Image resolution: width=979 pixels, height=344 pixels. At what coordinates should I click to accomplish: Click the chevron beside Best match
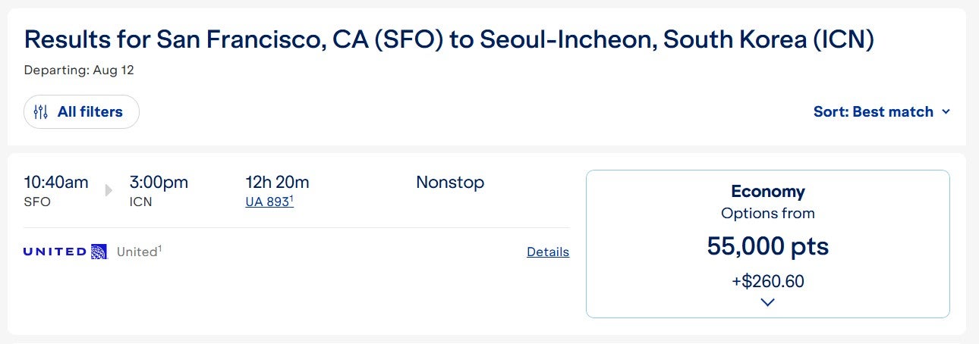coord(946,112)
